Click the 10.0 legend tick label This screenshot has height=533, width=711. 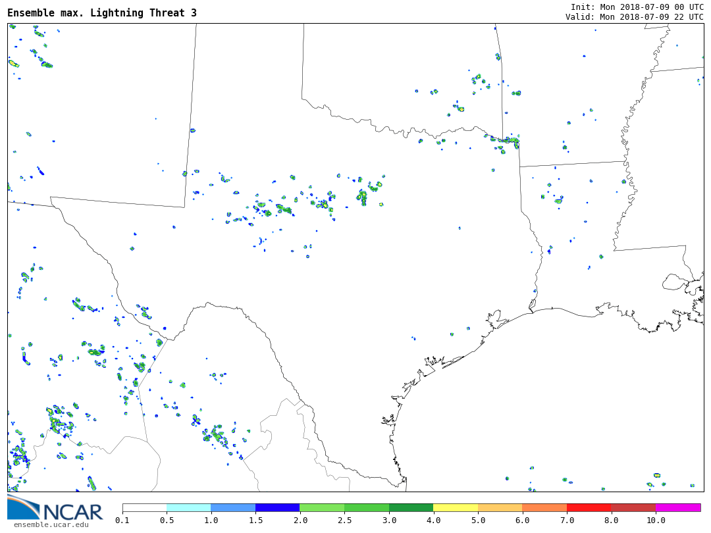tap(655, 520)
